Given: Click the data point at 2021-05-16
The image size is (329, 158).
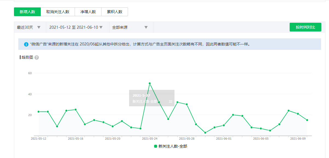Looking at the screenshot, I should [x=75, y=110].
